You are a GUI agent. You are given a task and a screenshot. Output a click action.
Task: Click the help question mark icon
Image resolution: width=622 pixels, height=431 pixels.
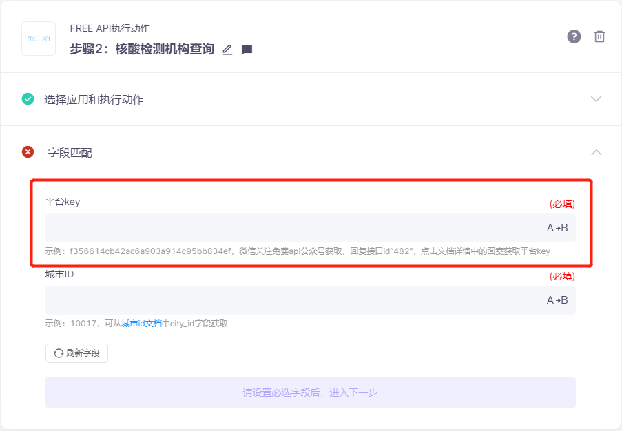click(574, 36)
